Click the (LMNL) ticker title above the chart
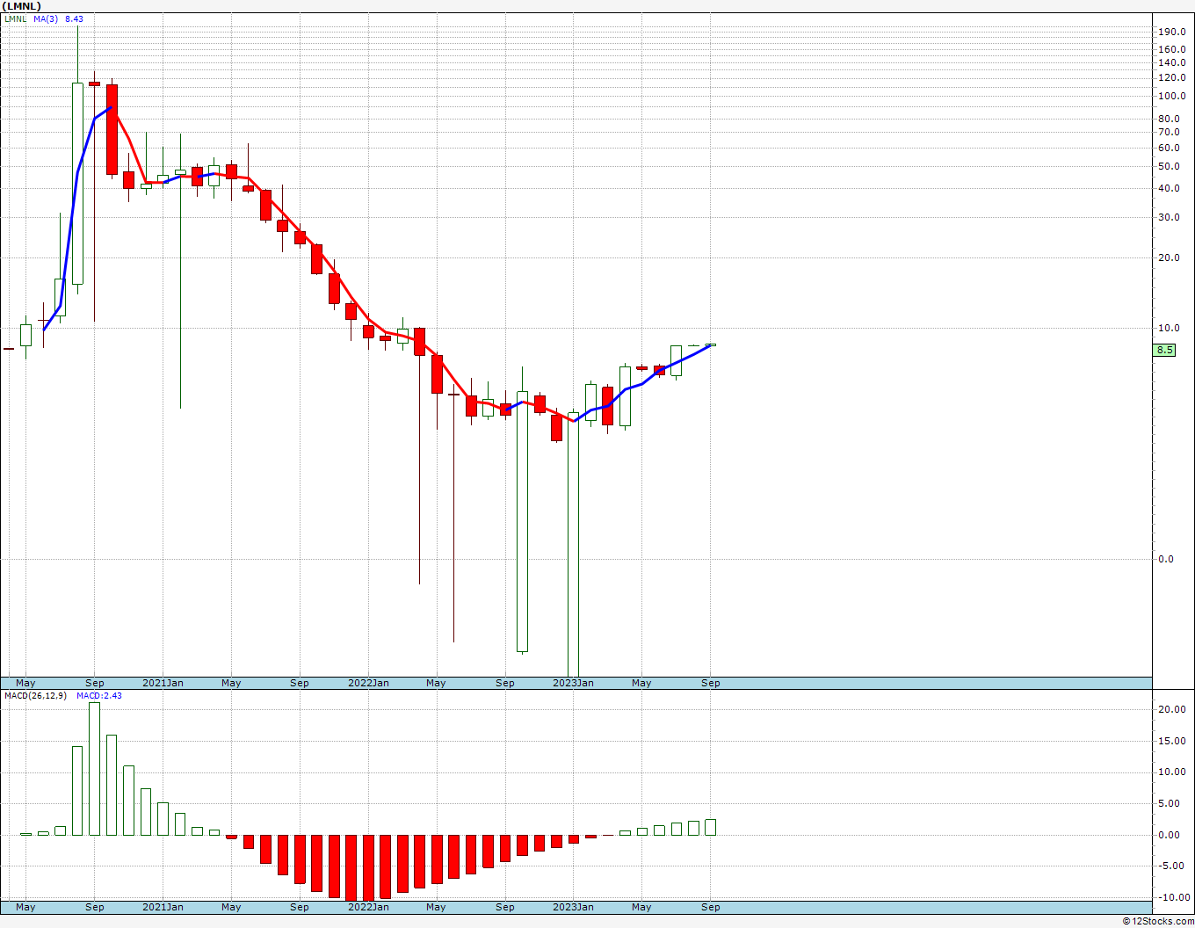The height and width of the screenshot is (928, 1195). (x=22, y=6)
